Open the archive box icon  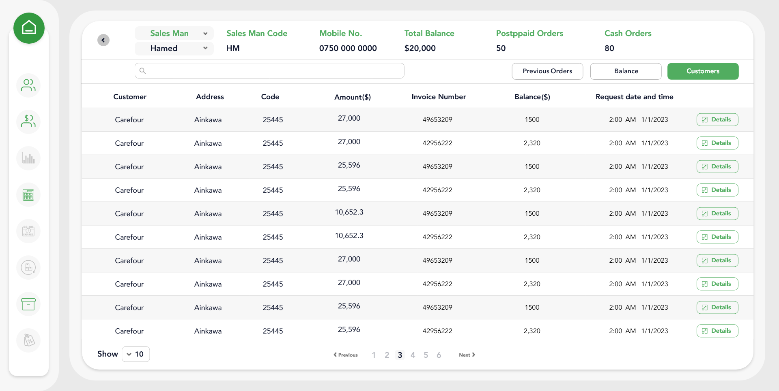click(x=28, y=304)
